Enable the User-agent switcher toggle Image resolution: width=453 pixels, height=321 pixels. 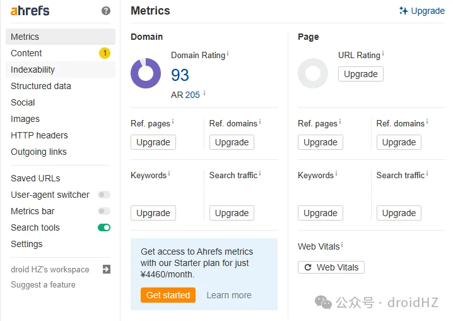pyautogui.click(x=104, y=195)
